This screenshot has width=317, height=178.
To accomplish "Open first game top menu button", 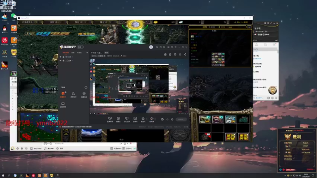I will point(30,22).
